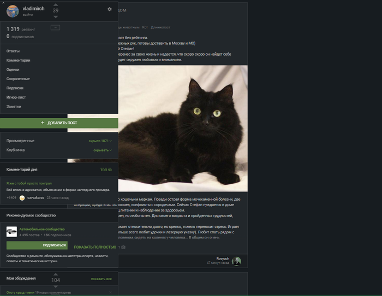
Task: Open the ТОП 50 comments link
Action: [106, 170]
